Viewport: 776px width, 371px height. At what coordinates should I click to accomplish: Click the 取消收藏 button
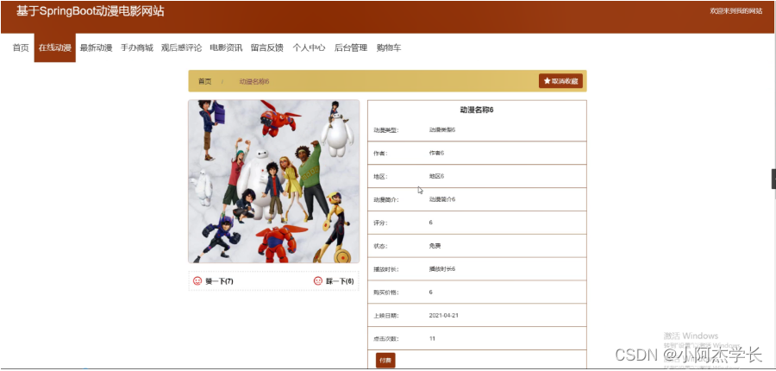[x=560, y=81]
